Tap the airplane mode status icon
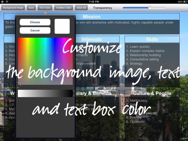188x141 pixels. tap(3, 2)
